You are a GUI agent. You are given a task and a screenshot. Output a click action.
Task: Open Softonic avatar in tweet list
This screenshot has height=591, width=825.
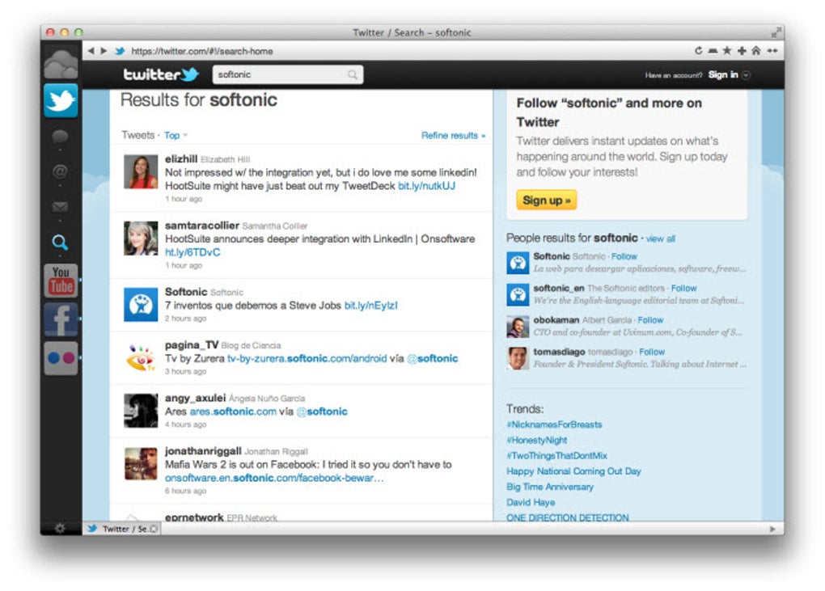pyautogui.click(x=141, y=305)
